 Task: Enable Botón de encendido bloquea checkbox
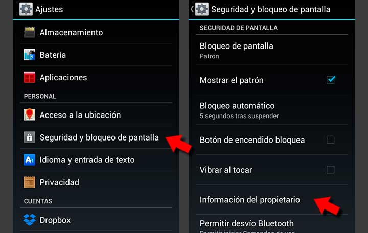(331, 139)
